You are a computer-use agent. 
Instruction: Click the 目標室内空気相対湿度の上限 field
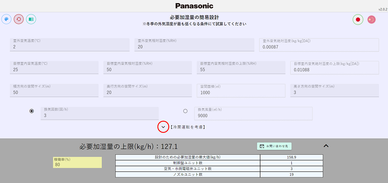pos(241,70)
